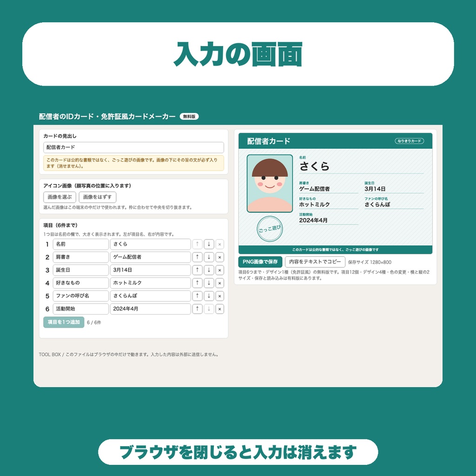Move the ファンの呼び名 row down

point(209,296)
